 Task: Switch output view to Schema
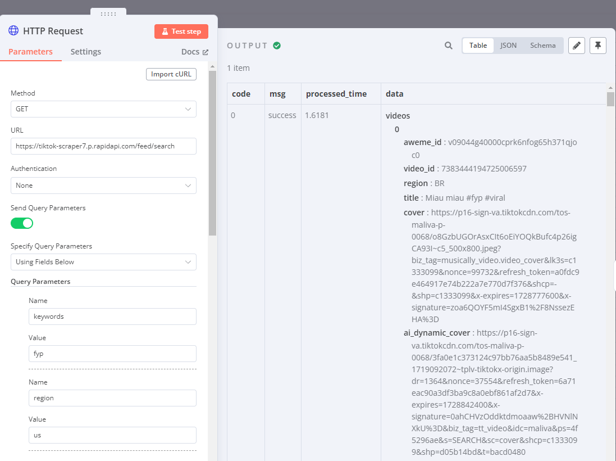point(542,46)
